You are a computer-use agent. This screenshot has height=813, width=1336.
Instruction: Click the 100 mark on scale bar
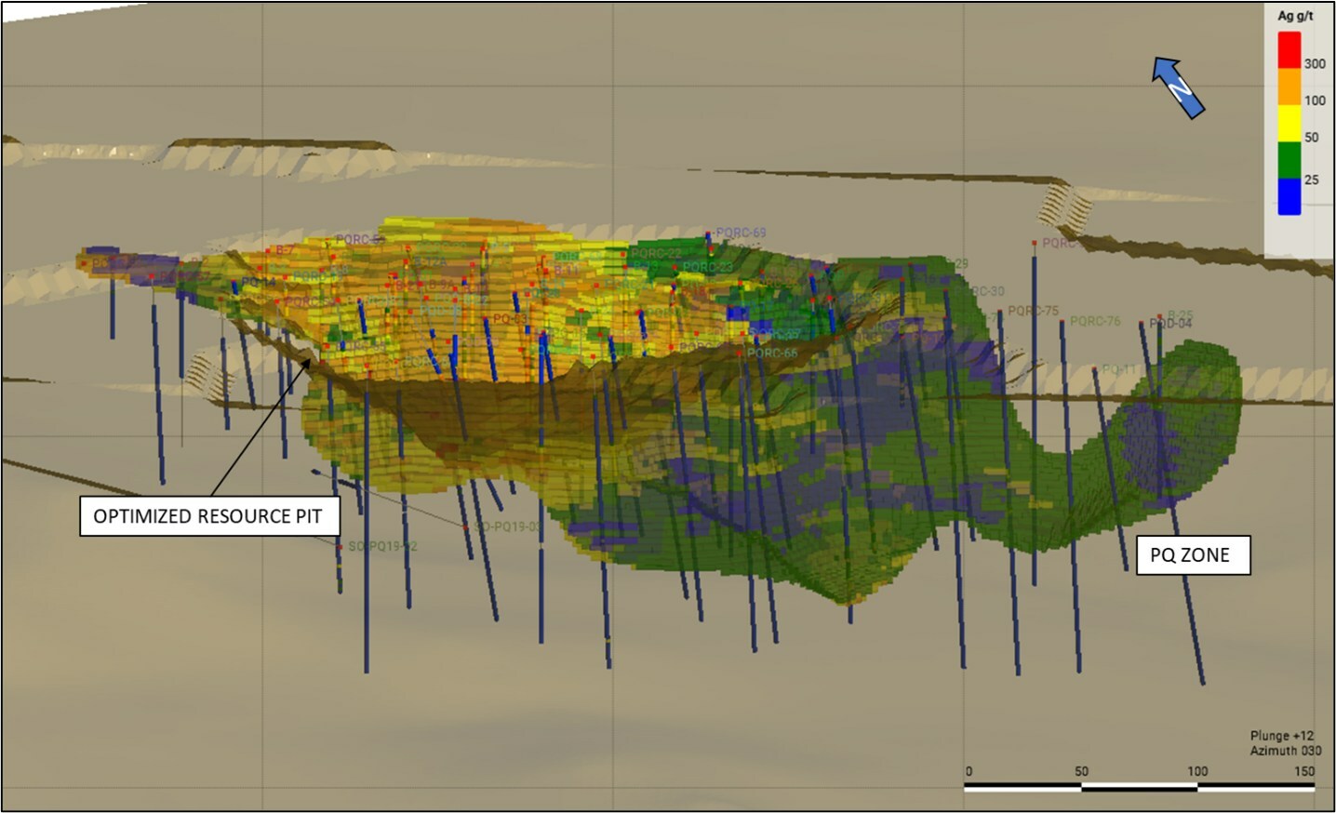pos(1196,771)
